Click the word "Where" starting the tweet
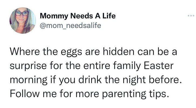The height and width of the screenshot is (108, 196). tap(25, 51)
